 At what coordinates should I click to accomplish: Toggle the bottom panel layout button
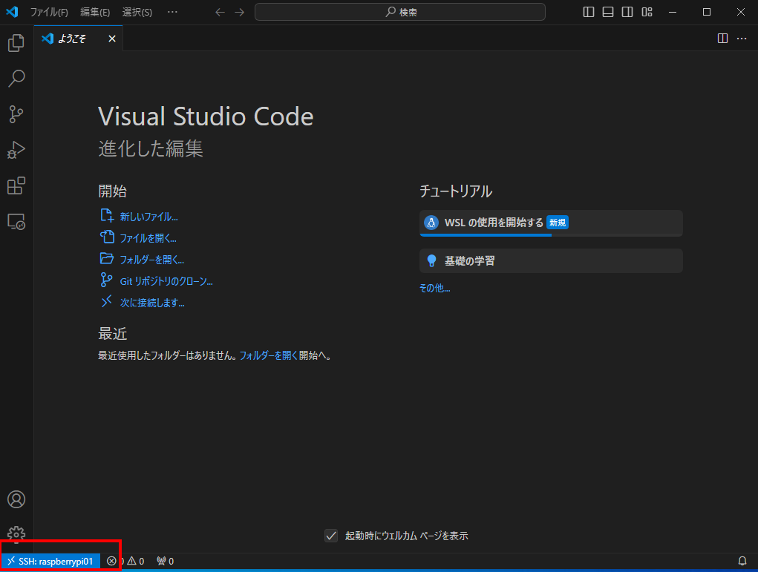[x=608, y=12]
